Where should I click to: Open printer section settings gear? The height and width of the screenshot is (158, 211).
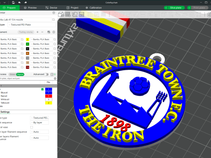coord(54,13)
